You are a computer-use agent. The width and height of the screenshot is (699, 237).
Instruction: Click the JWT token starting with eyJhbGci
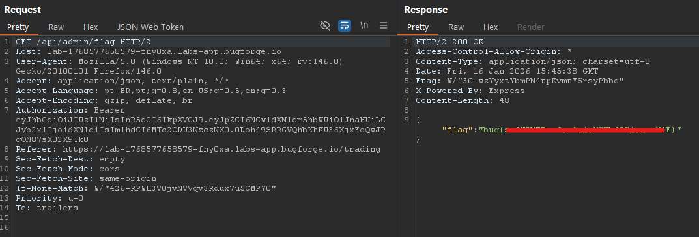coord(201,130)
